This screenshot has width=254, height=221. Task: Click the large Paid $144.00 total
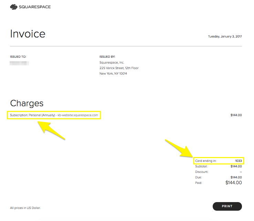(x=233, y=183)
